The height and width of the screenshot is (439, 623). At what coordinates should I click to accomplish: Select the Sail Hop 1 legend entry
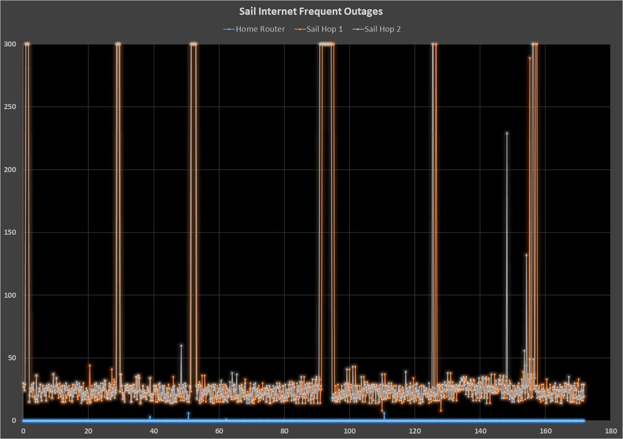tap(320, 29)
